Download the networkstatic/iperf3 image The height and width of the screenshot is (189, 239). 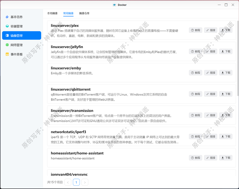point(226,136)
